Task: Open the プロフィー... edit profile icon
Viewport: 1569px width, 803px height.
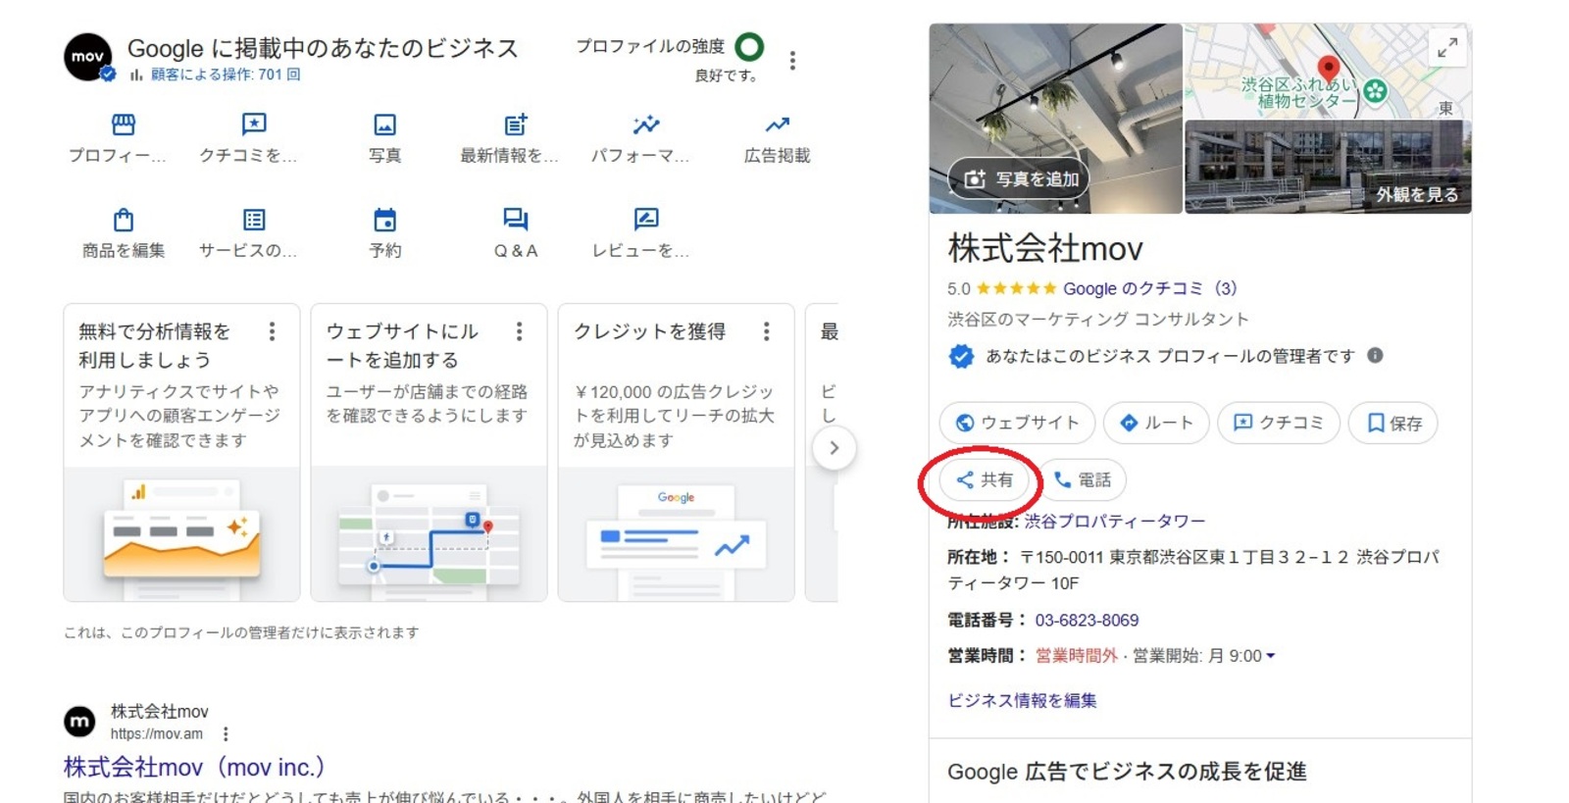Action: pos(123,125)
